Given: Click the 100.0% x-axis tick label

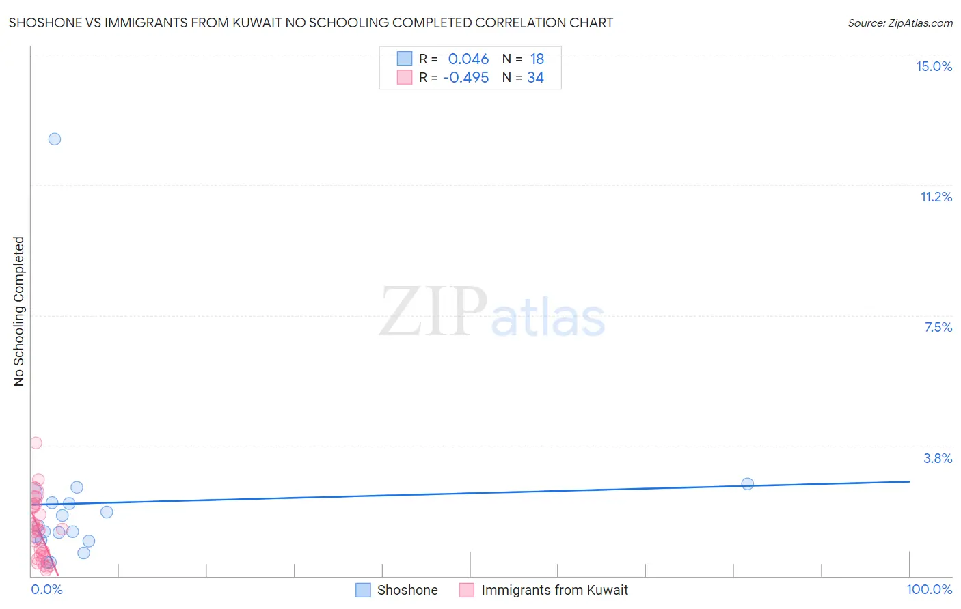Looking at the screenshot, I should coord(929,589).
